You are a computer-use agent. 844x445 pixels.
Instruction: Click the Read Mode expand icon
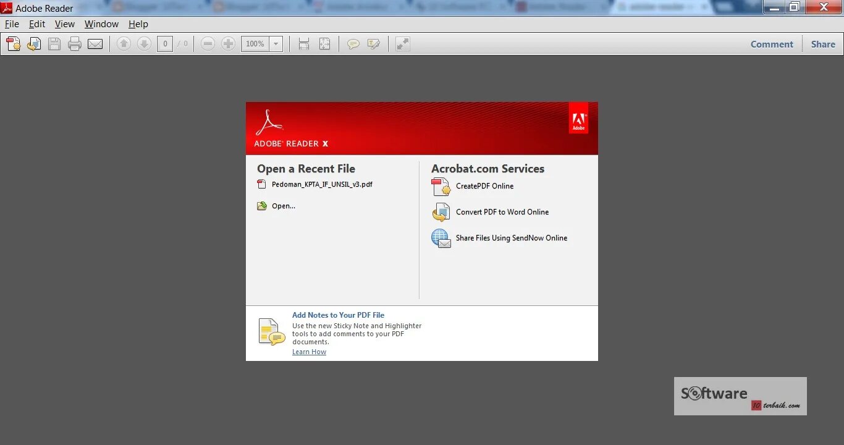point(403,44)
